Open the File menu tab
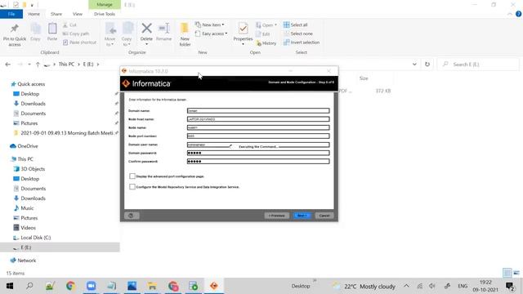Screen dimensions: 523x294 click(x=11, y=14)
